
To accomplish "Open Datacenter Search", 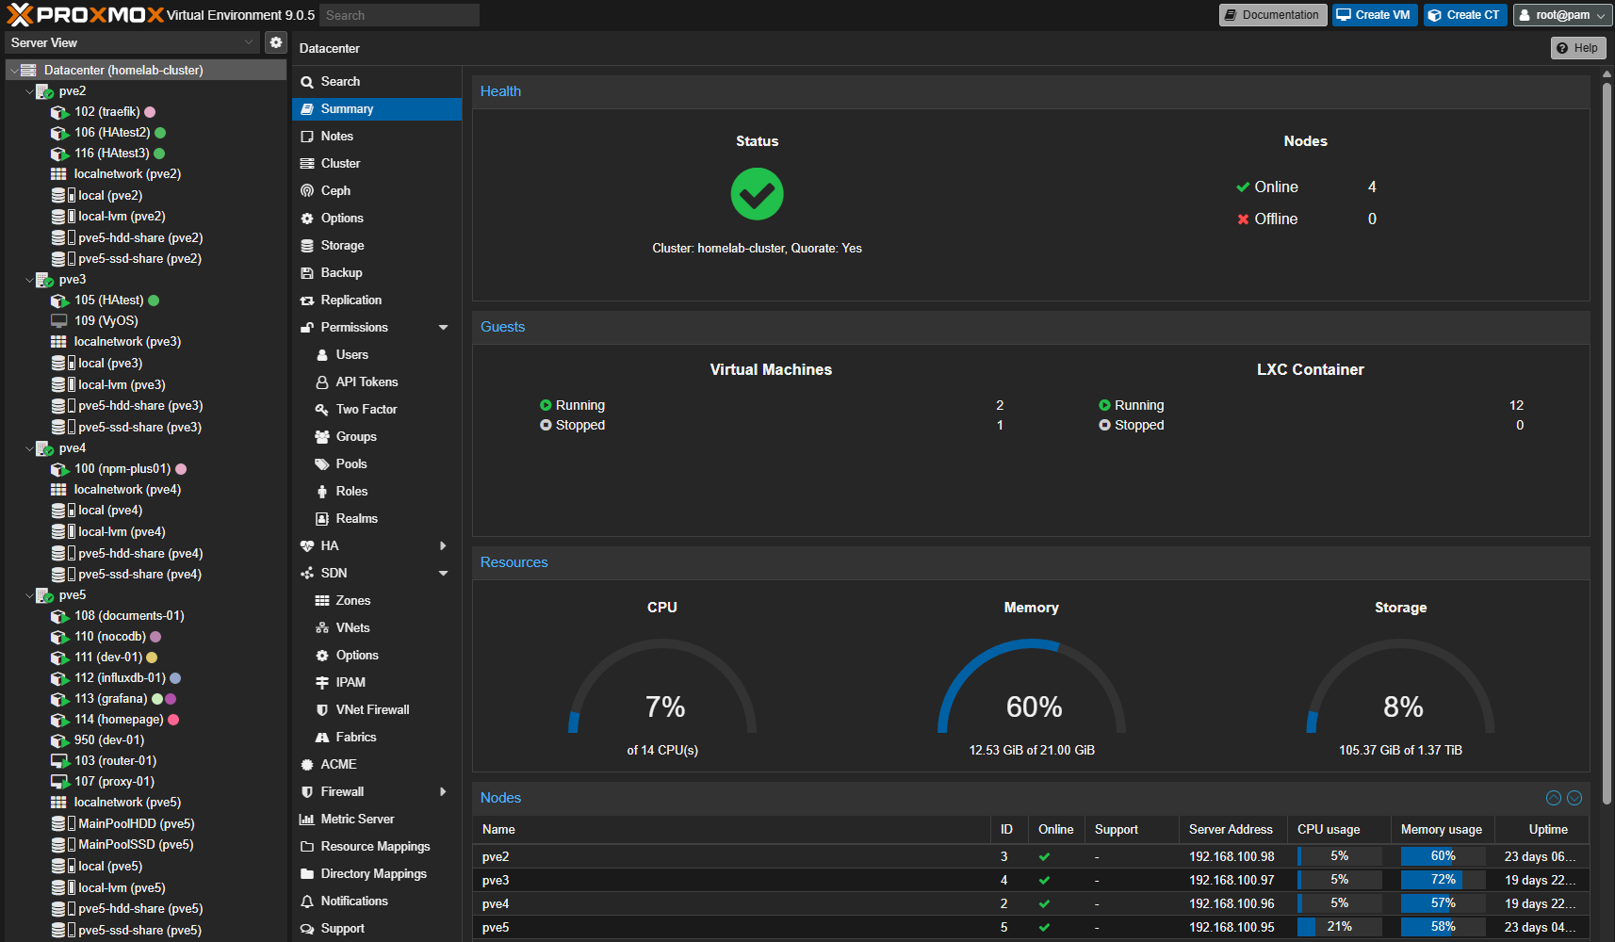I will [x=340, y=81].
